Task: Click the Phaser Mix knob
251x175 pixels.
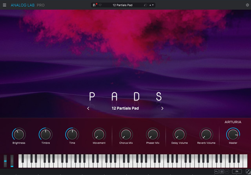Action: coord(153,134)
